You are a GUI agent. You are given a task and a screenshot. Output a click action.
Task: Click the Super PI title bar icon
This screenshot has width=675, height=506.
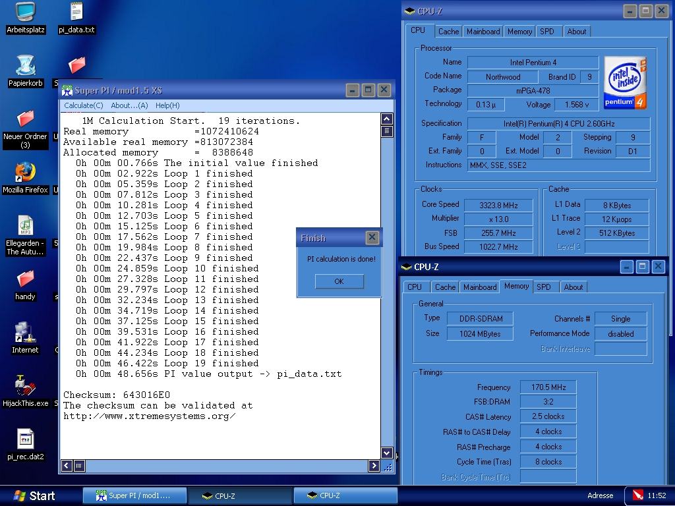[x=67, y=90]
